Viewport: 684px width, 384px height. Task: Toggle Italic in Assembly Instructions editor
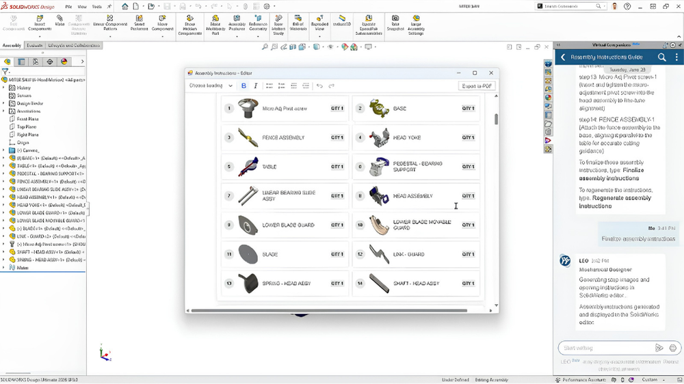tap(256, 86)
